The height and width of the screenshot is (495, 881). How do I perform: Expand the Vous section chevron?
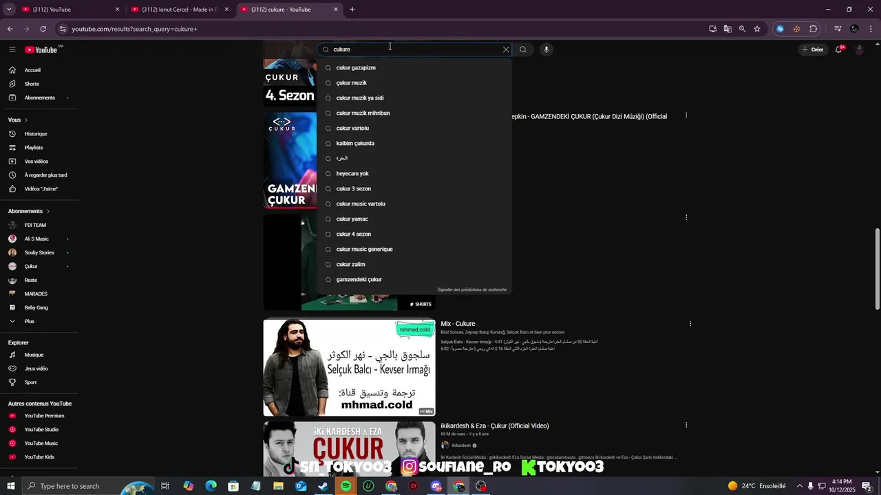pyautogui.click(x=26, y=120)
